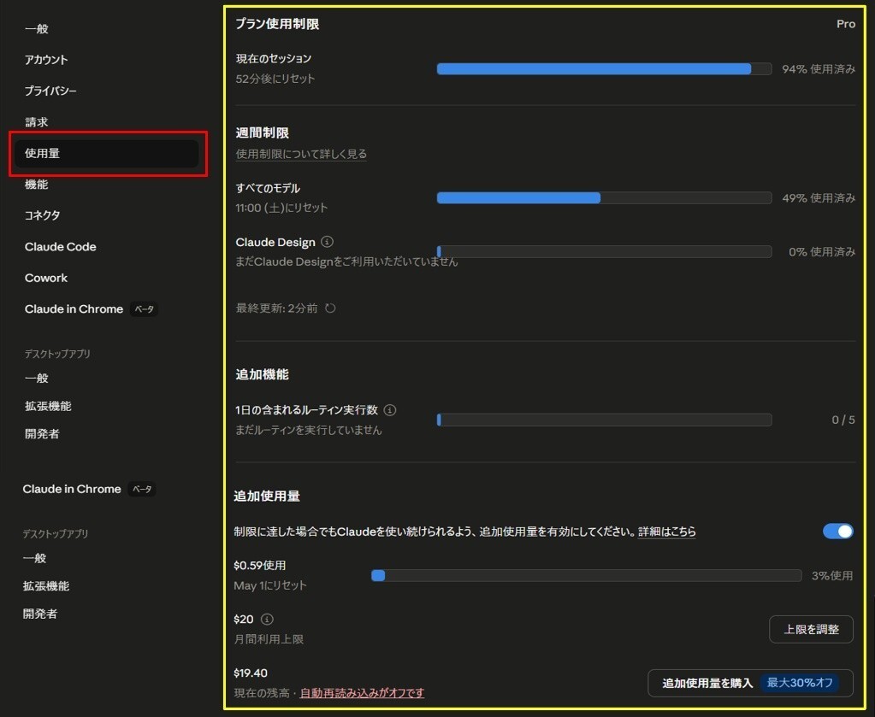The image size is (875, 717).
Task: Click the info icon beside Claude Design
Action: click(x=328, y=241)
